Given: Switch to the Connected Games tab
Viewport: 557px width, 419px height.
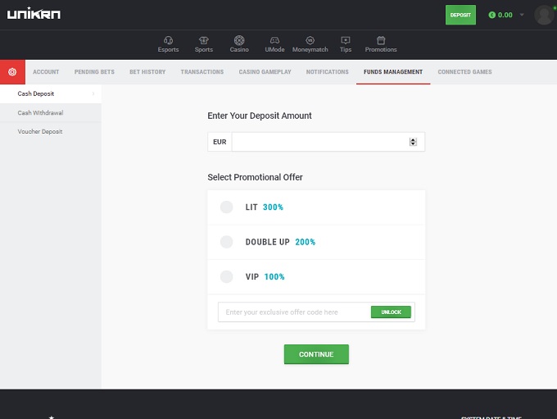Looking at the screenshot, I should coord(464,72).
